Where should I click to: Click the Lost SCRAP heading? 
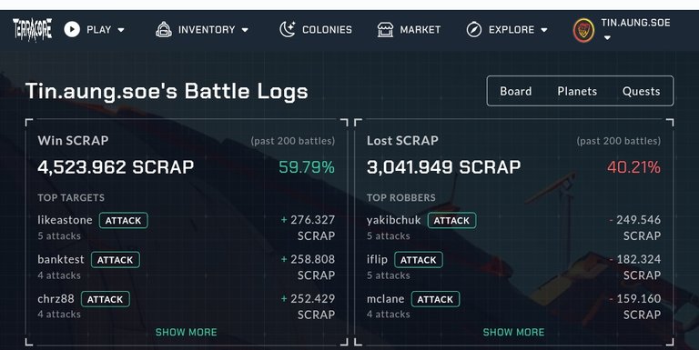tap(402, 141)
